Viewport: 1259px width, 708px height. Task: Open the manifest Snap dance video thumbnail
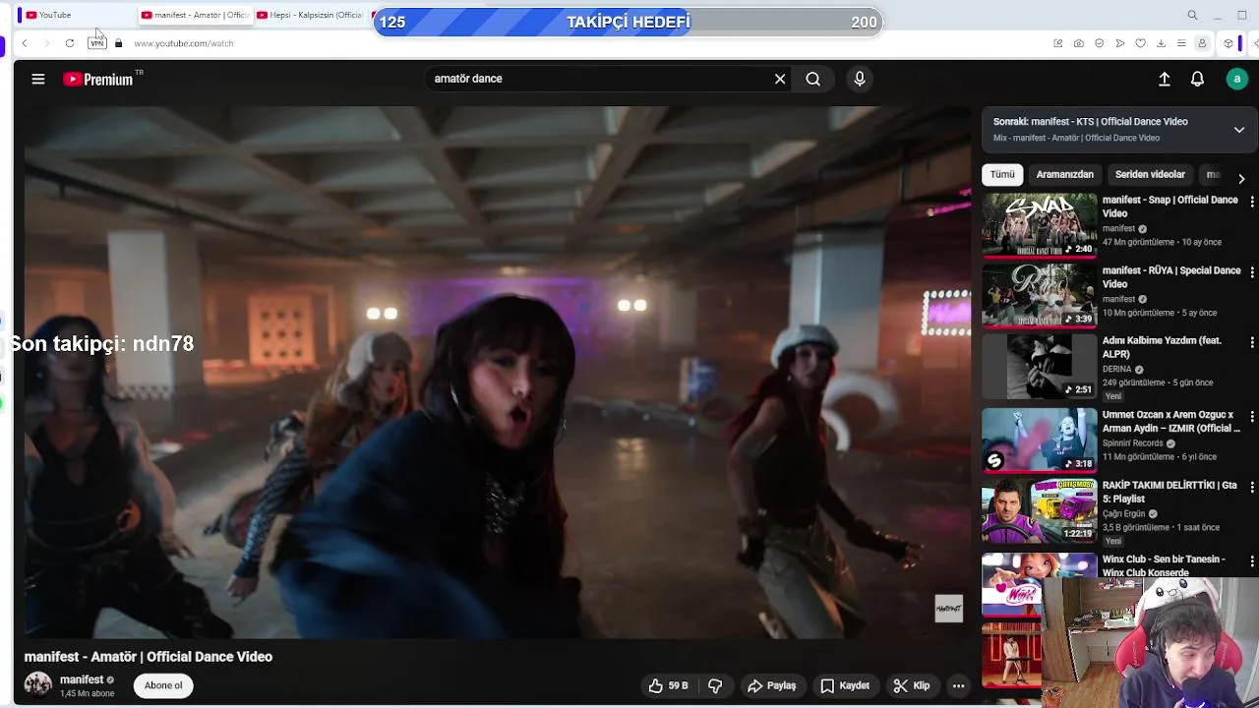[1039, 225]
